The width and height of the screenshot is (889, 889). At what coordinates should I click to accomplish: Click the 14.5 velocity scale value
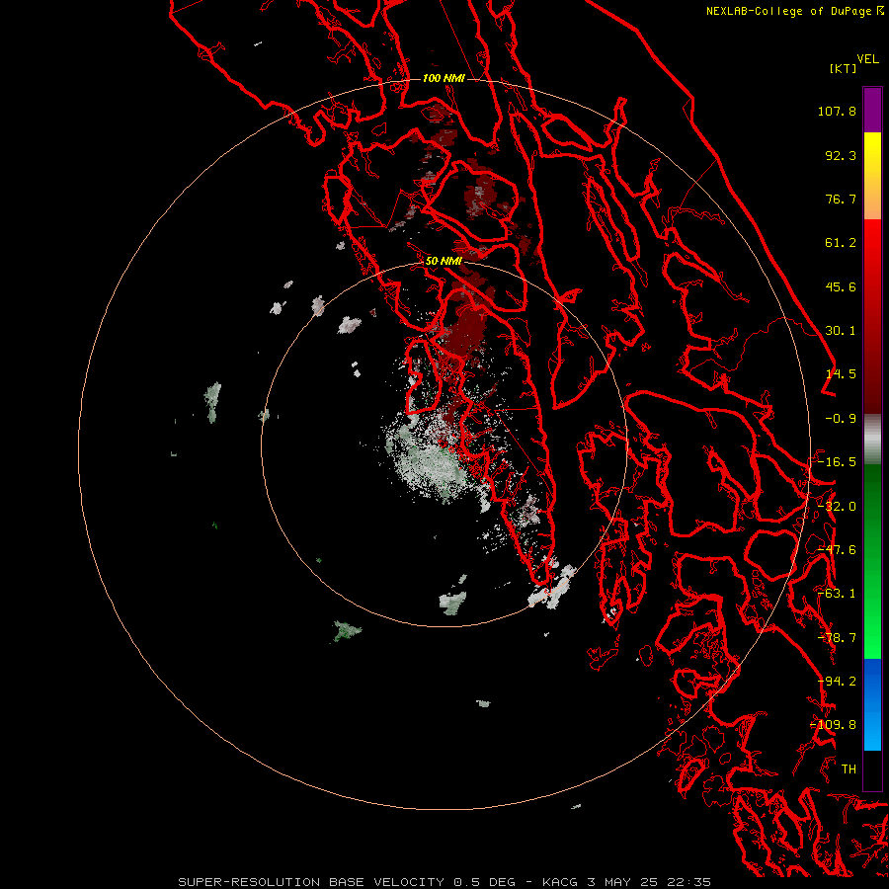pyautogui.click(x=841, y=374)
